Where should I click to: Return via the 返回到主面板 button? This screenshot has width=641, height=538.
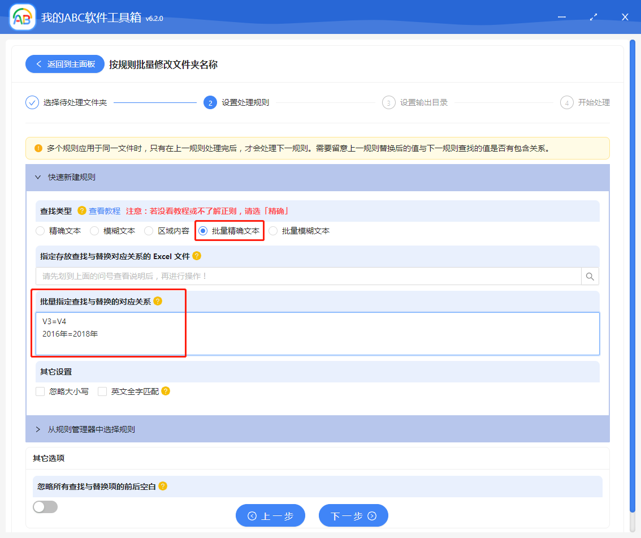(x=64, y=64)
